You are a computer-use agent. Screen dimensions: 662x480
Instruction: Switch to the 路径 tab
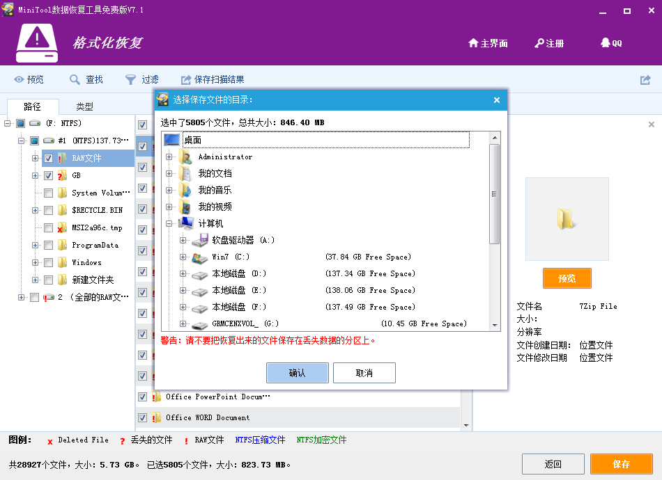point(33,106)
